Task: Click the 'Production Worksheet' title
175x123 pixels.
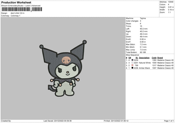Action: pos(16,2)
